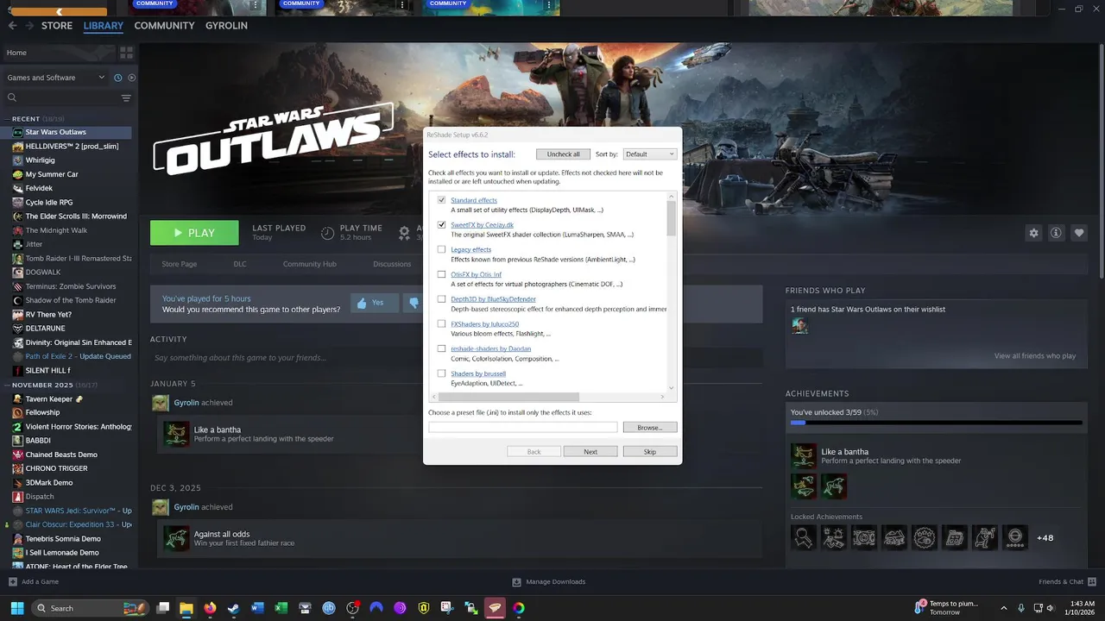Check FXShaders by luluco250 checkbox
The width and height of the screenshot is (1105, 621).
pyautogui.click(x=441, y=324)
